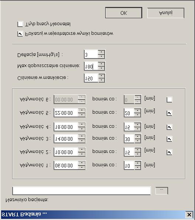Click the Ciśnienie w mankiecie spinner arrows
The image size is (195, 220).
tap(102, 78)
